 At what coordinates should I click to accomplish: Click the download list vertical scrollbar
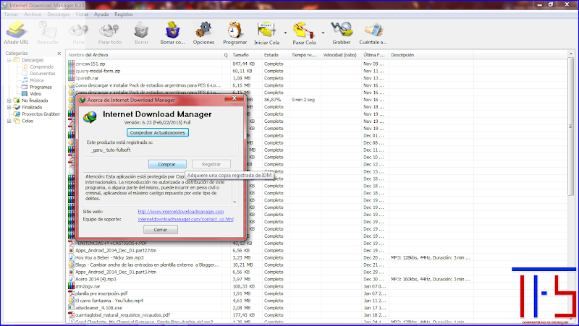pos(571,125)
